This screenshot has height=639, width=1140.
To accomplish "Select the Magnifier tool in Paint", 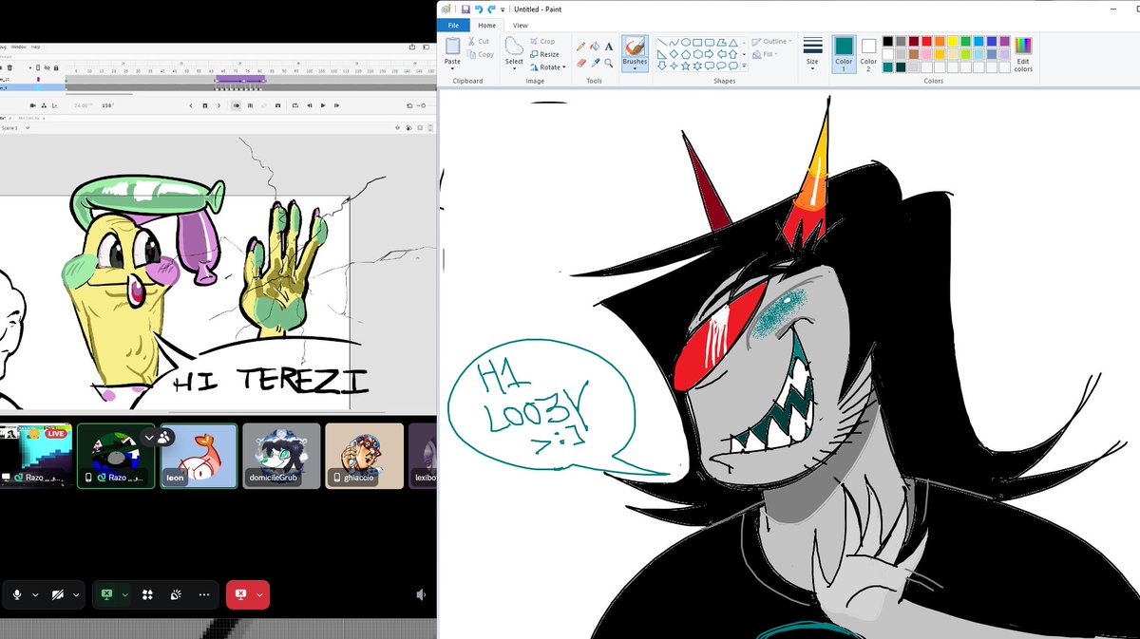I will click(609, 63).
